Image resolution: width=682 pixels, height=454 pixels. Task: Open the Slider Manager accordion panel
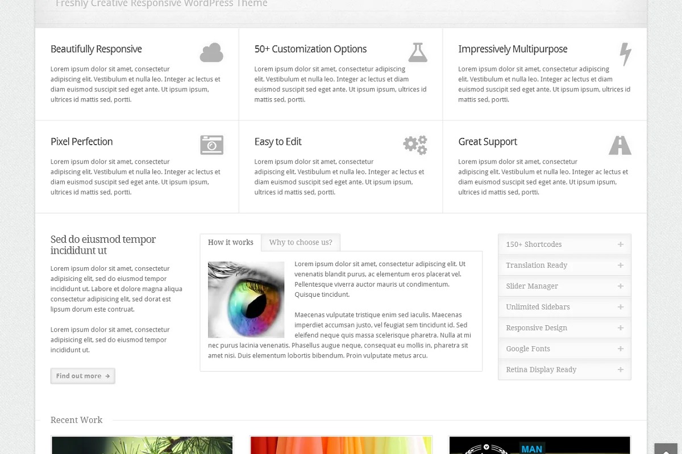pyautogui.click(x=564, y=287)
